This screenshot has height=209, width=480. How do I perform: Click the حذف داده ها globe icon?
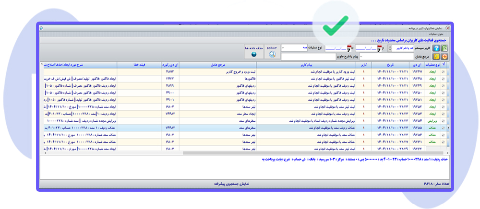click(253, 55)
